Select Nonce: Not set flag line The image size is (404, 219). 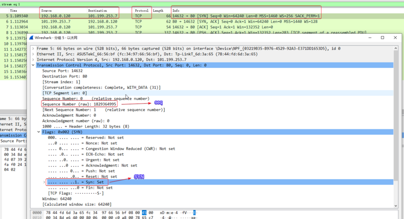tap(82, 143)
